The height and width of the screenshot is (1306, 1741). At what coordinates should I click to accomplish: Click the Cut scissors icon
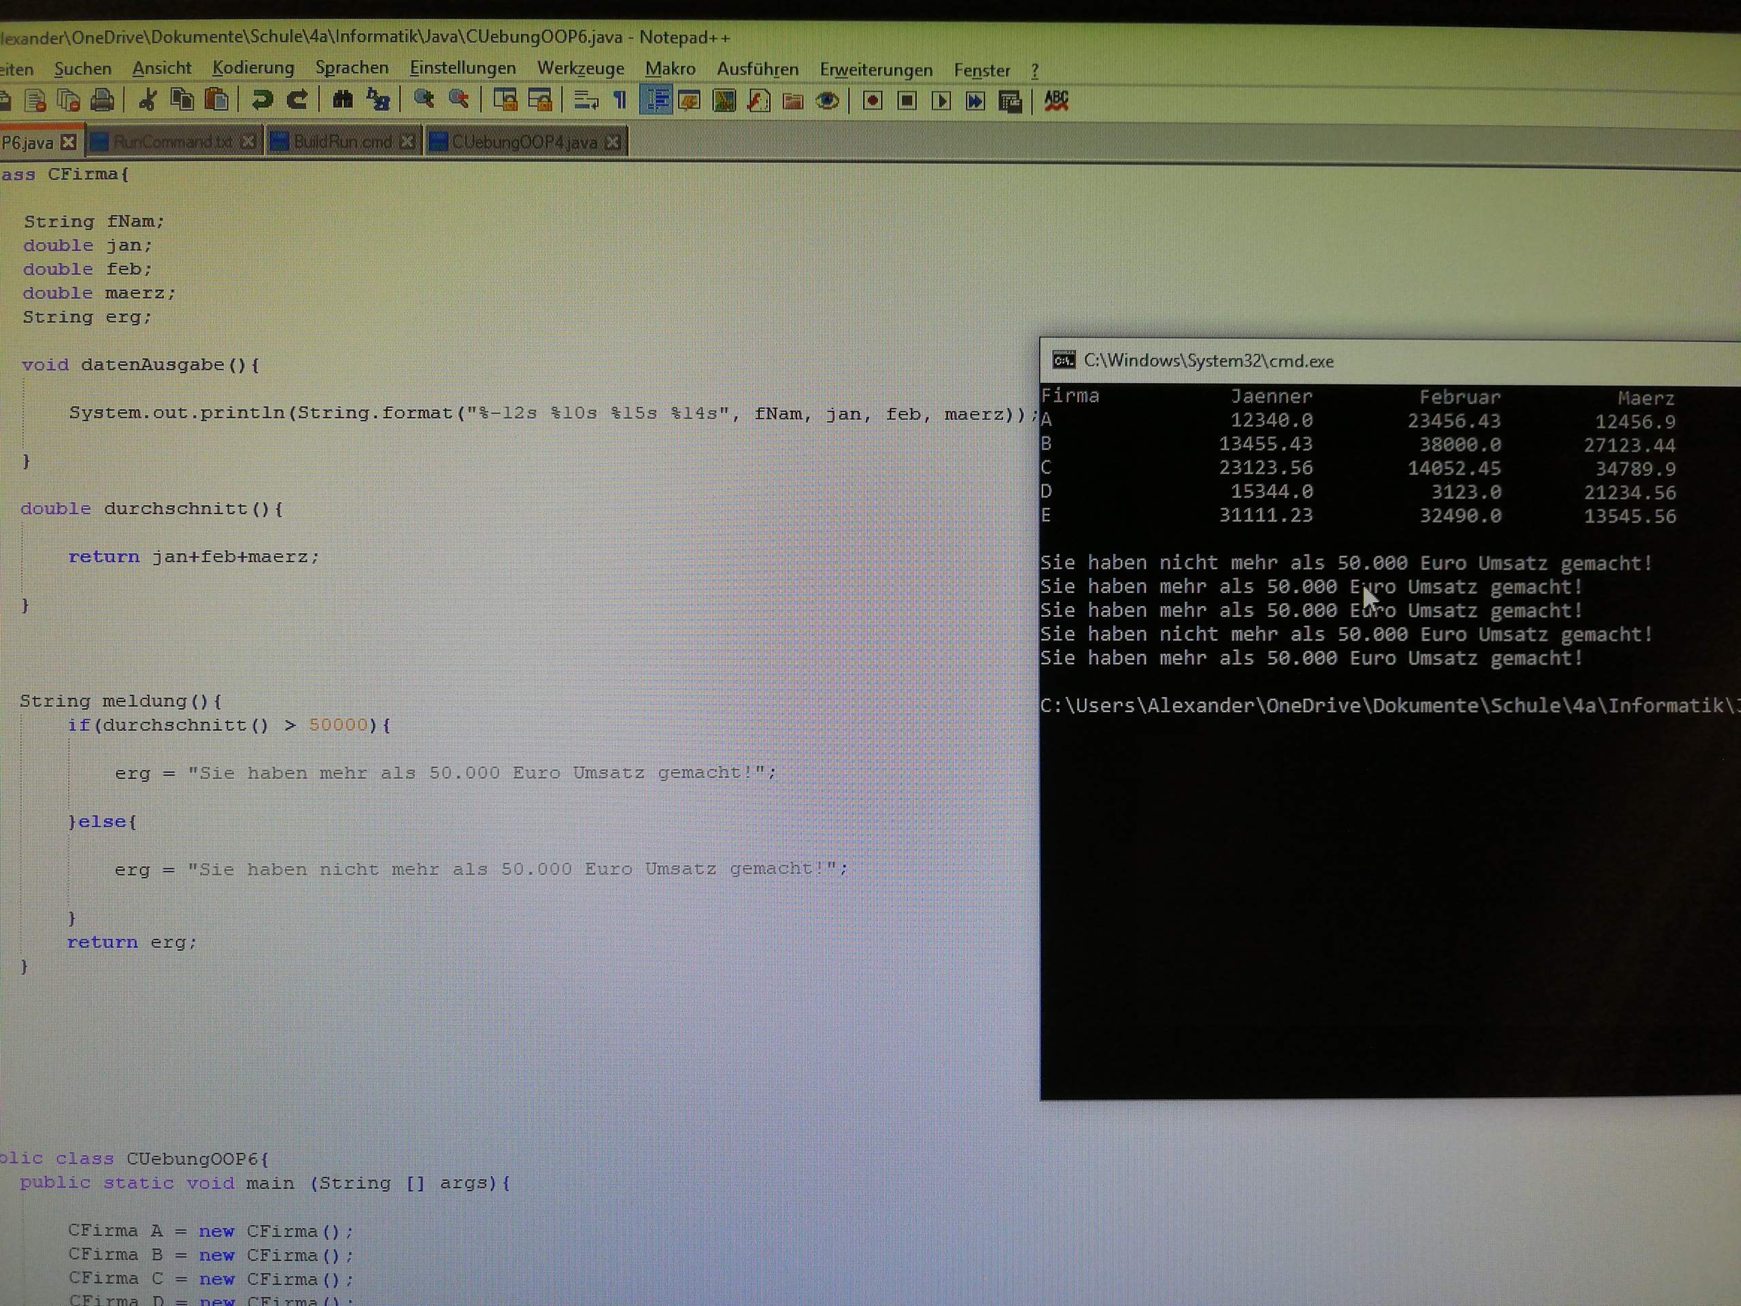tap(147, 100)
